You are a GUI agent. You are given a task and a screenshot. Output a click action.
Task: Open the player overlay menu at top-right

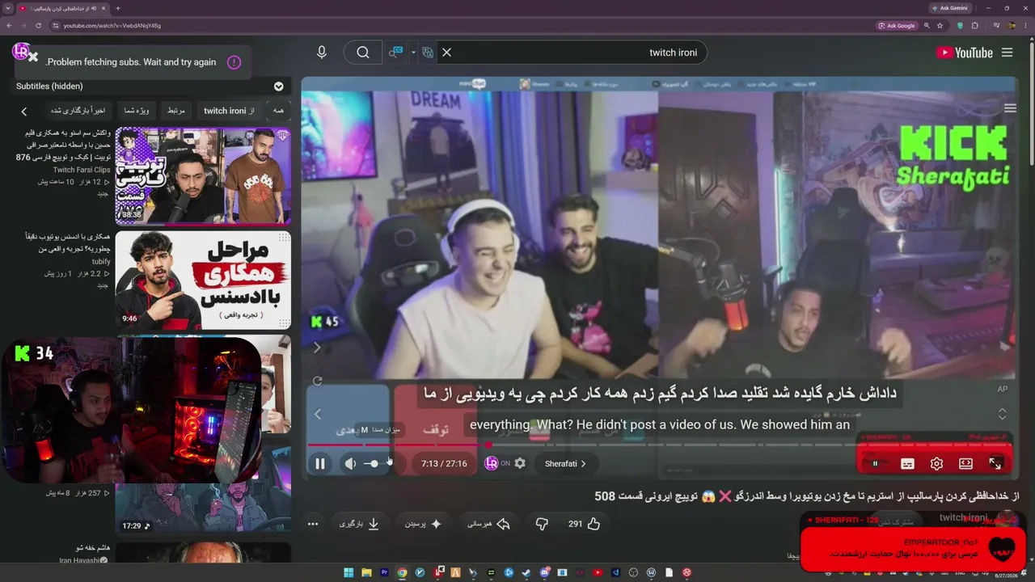click(1010, 108)
